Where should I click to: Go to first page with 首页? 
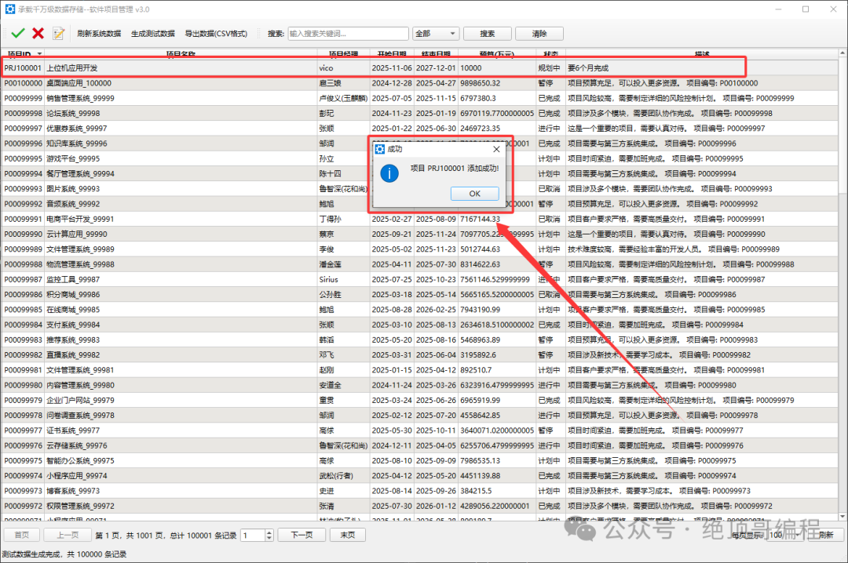(22, 535)
